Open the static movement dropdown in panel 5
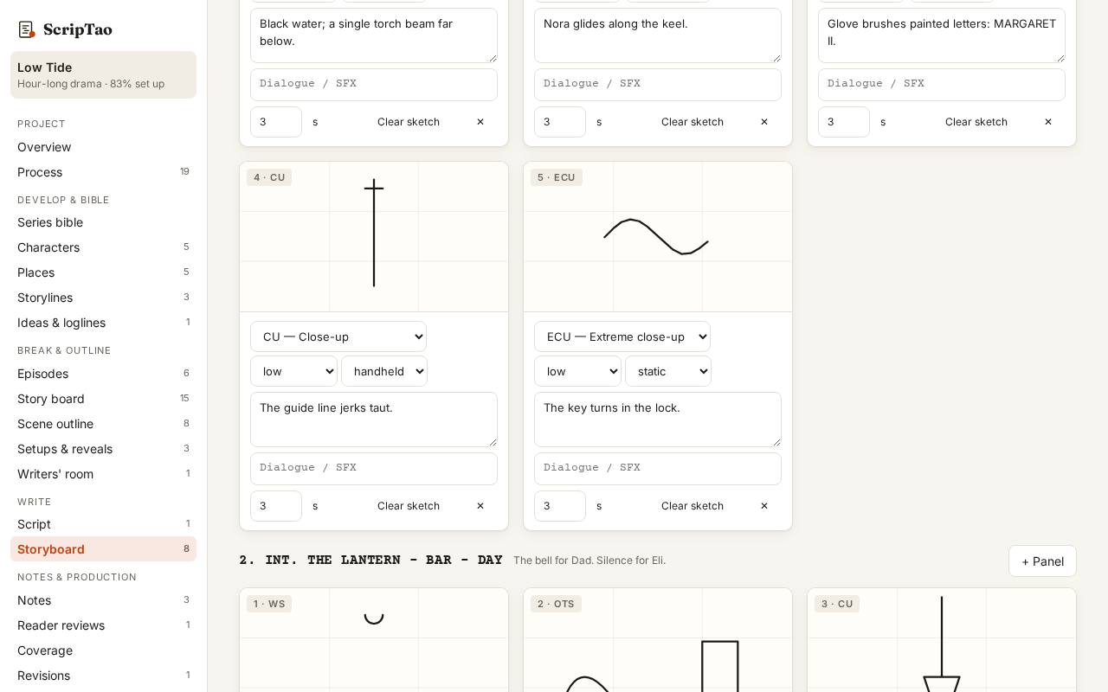This screenshot has width=1108, height=692. tap(668, 371)
